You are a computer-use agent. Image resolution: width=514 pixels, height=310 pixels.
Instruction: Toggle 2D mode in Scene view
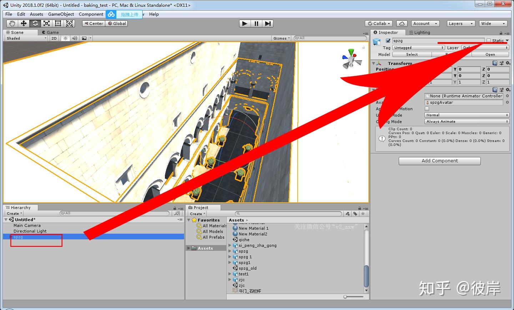(x=54, y=38)
